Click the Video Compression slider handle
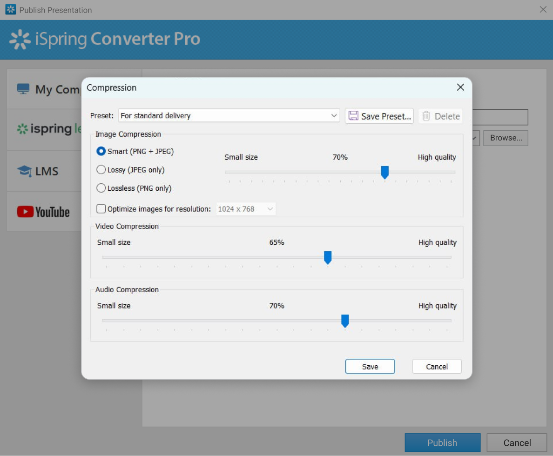This screenshot has height=456, width=553. [x=328, y=257]
